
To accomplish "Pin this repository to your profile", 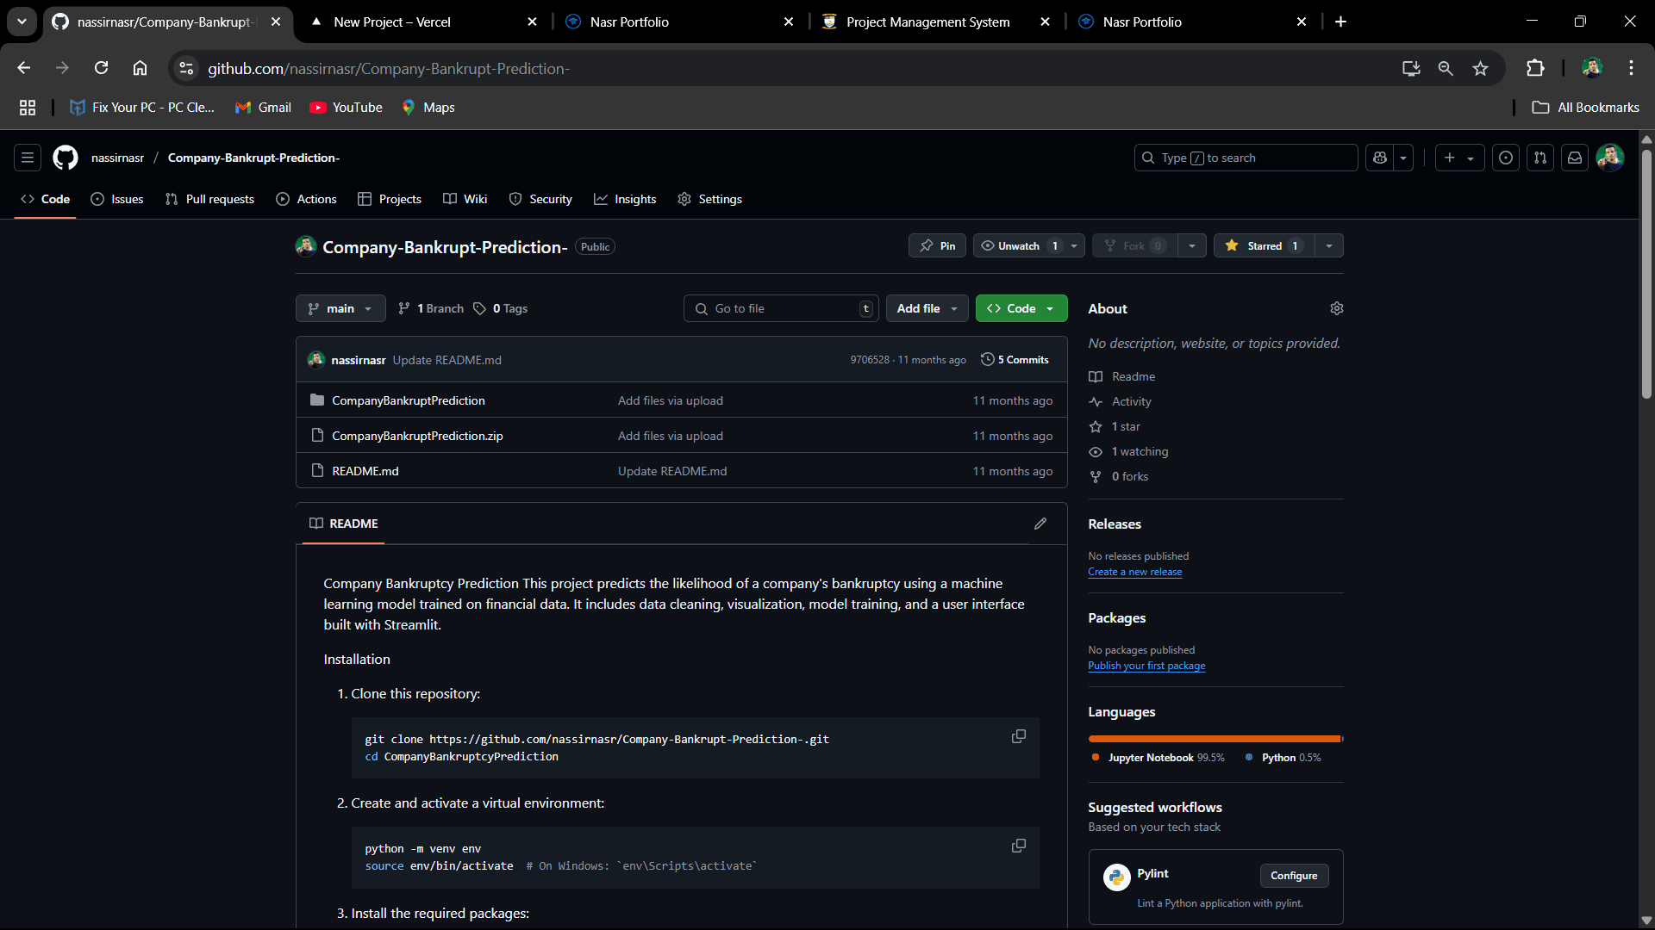I will pyautogui.click(x=937, y=246).
